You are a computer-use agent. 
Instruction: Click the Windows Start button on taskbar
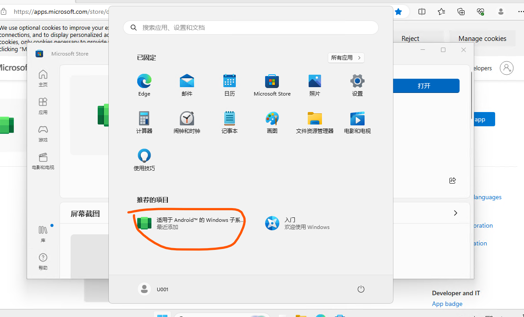162,315
